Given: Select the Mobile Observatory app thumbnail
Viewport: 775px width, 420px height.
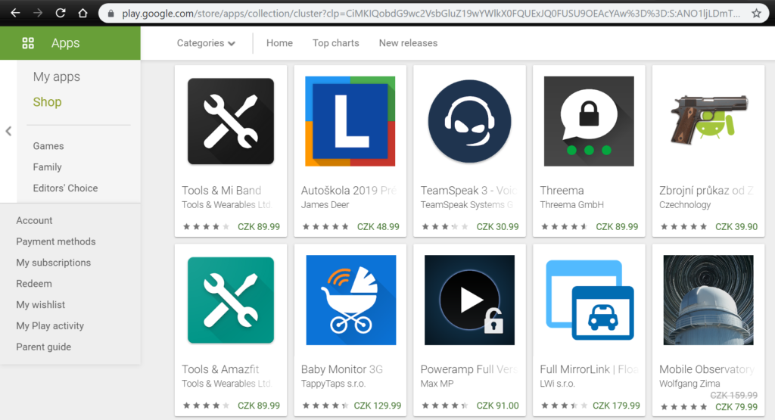Looking at the screenshot, I should click(x=708, y=300).
